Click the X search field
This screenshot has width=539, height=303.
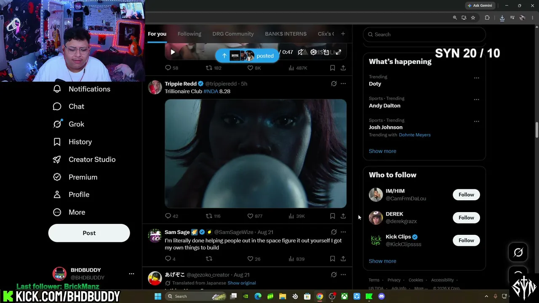[x=424, y=35]
